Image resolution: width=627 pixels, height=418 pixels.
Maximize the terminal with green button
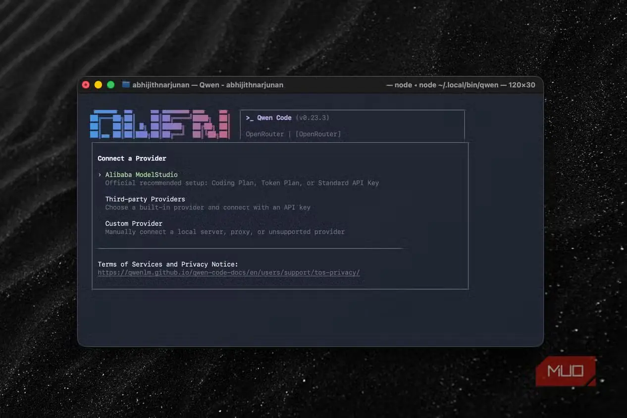pos(110,85)
